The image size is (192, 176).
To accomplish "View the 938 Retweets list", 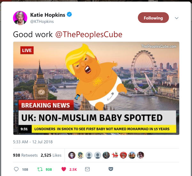I will tap(25, 155).
